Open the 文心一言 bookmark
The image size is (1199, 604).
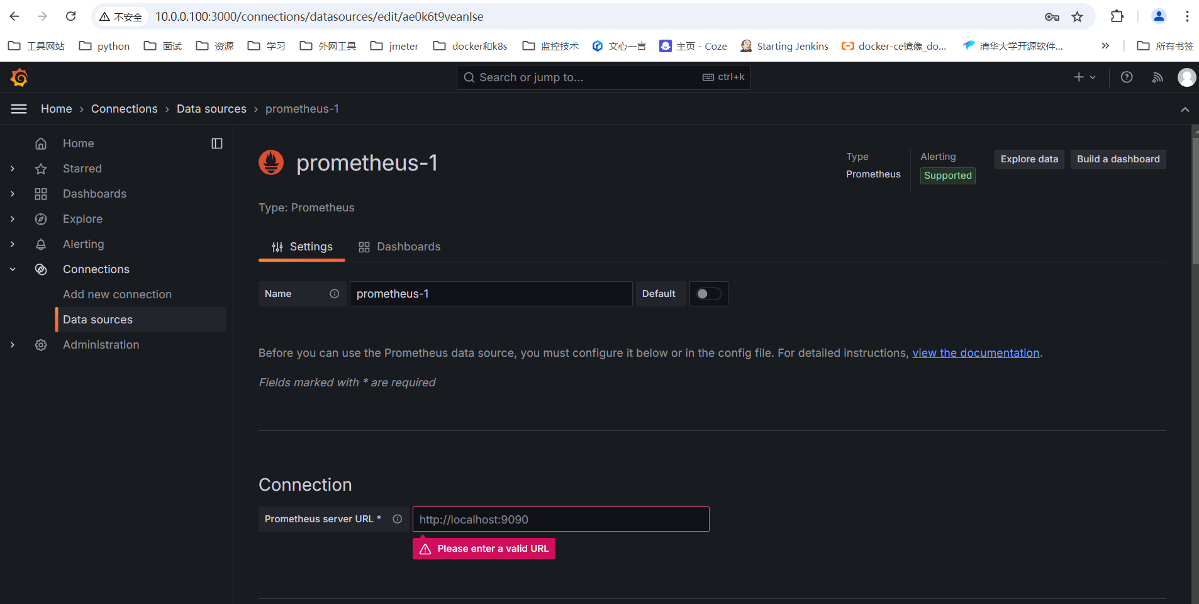pos(620,46)
